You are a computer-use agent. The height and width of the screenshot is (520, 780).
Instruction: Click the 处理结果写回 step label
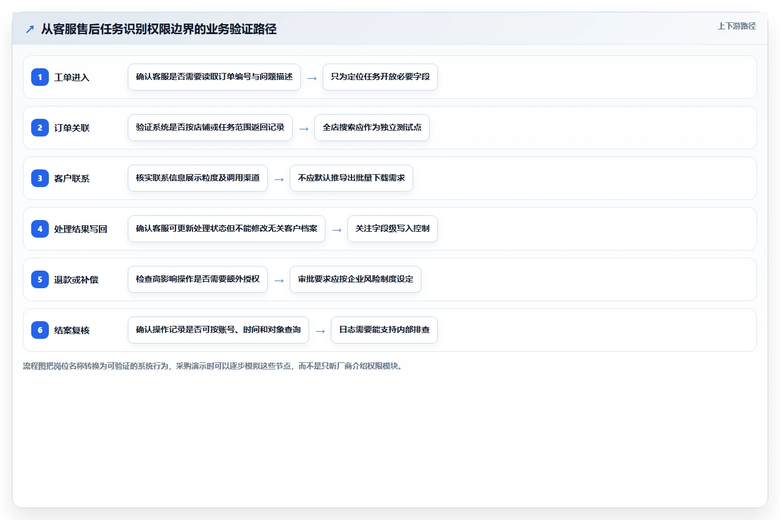81,229
